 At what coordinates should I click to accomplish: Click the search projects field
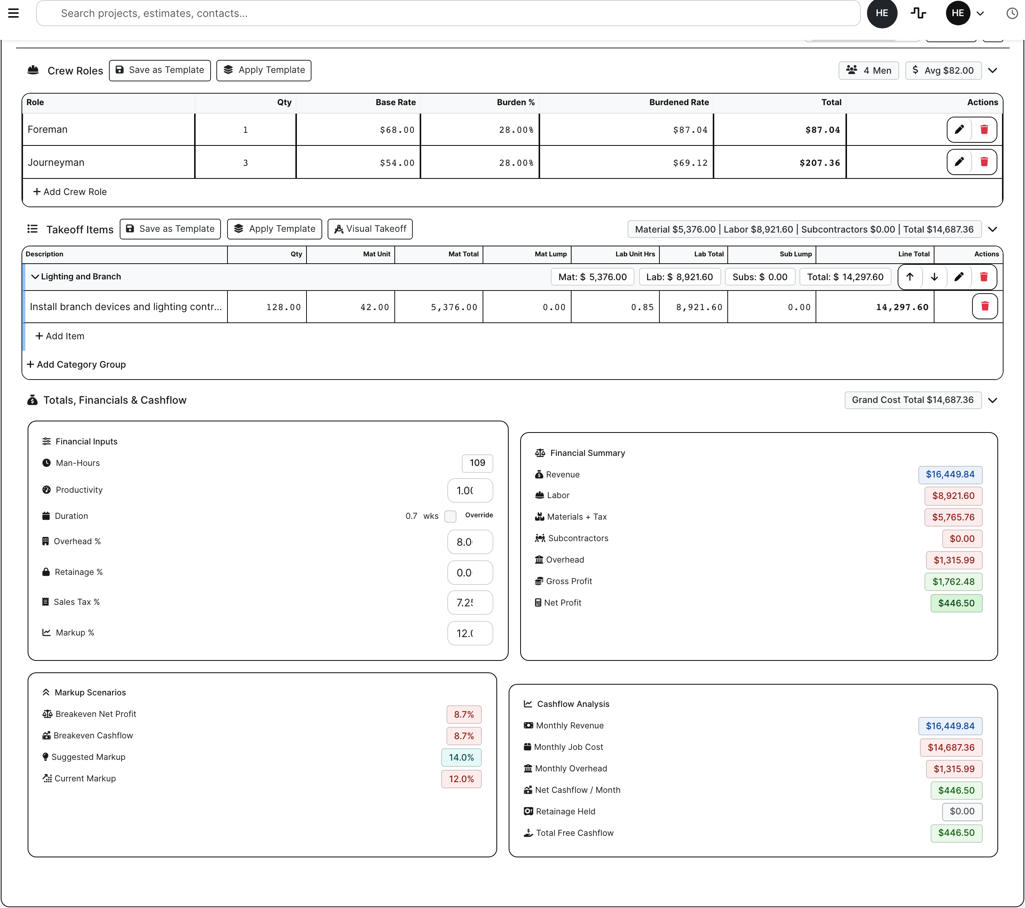[448, 13]
